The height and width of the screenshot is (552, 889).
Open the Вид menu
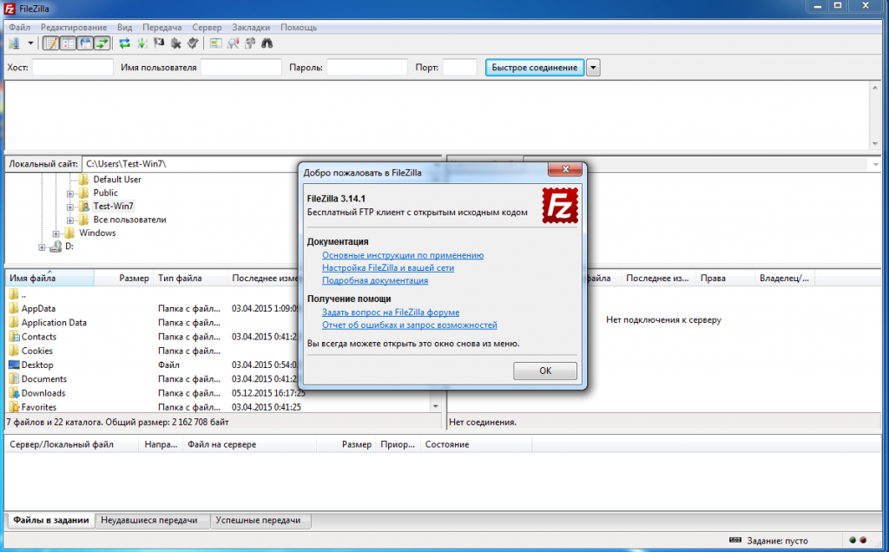pos(125,27)
